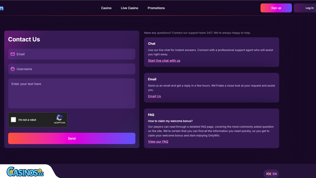Click 'How to claim my welcome bonus?' text
This screenshot has width=316, height=178.
tap(170, 121)
